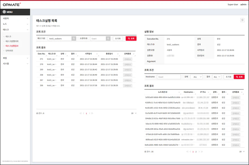Collapse the 태스크 sidebar section
This screenshot has width=249, height=165.
(15, 30)
